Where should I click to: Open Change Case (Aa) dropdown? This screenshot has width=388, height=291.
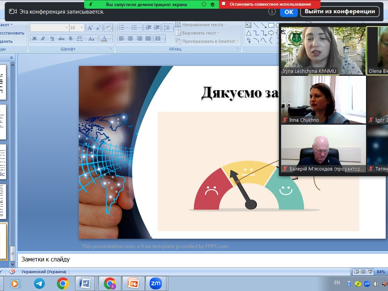click(92, 39)
